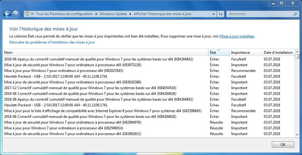Click 'Important' in the KB4054518 row
Viewport: 302px width, 155px height.
coord(239,88)
